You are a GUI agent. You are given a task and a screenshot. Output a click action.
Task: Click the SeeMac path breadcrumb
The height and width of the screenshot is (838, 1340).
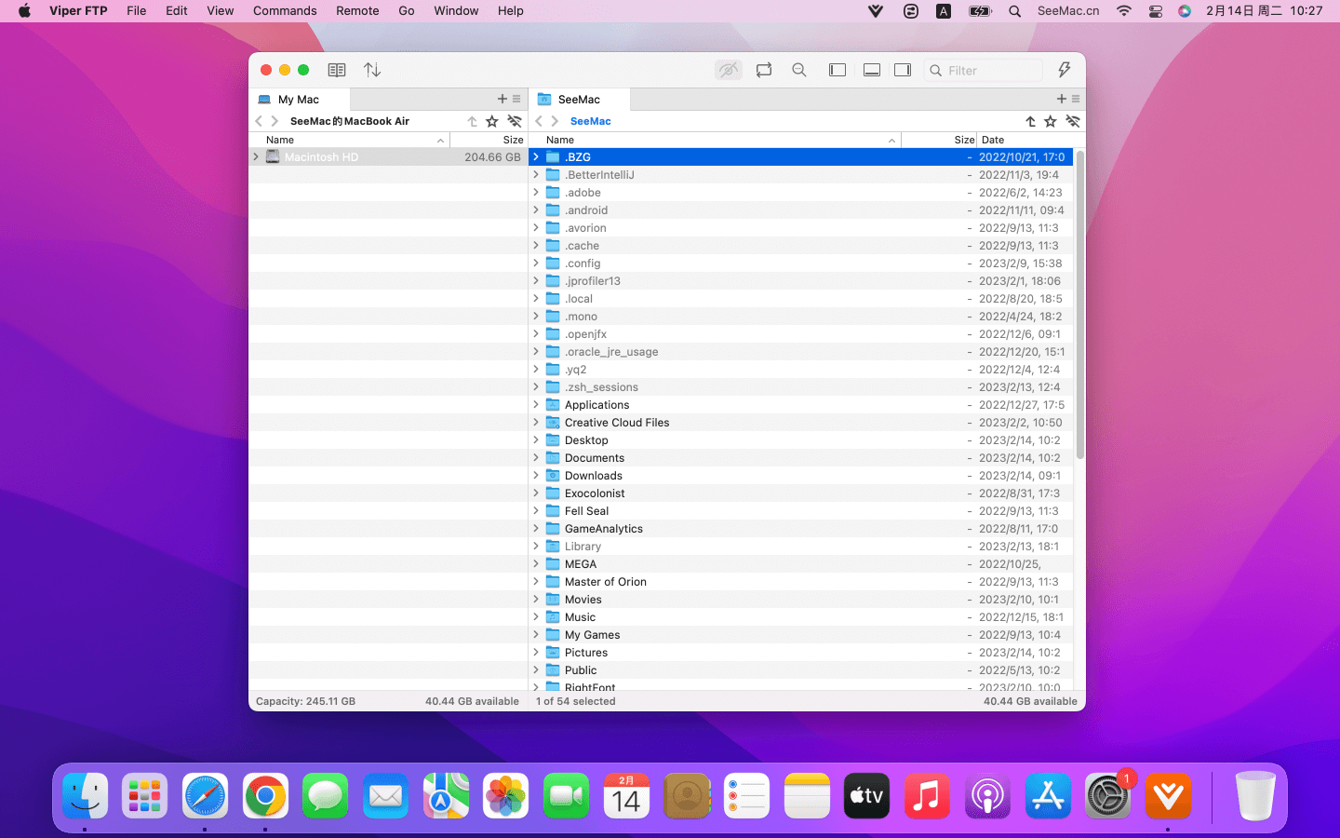590,121
